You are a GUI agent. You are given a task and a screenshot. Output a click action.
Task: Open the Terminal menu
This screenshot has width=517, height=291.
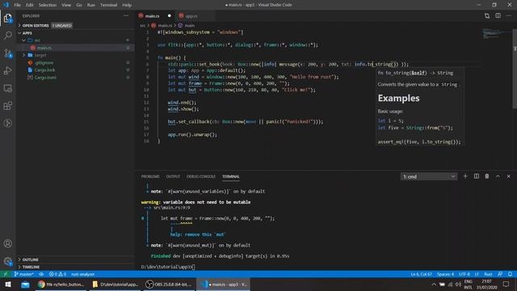click(108, 5)
